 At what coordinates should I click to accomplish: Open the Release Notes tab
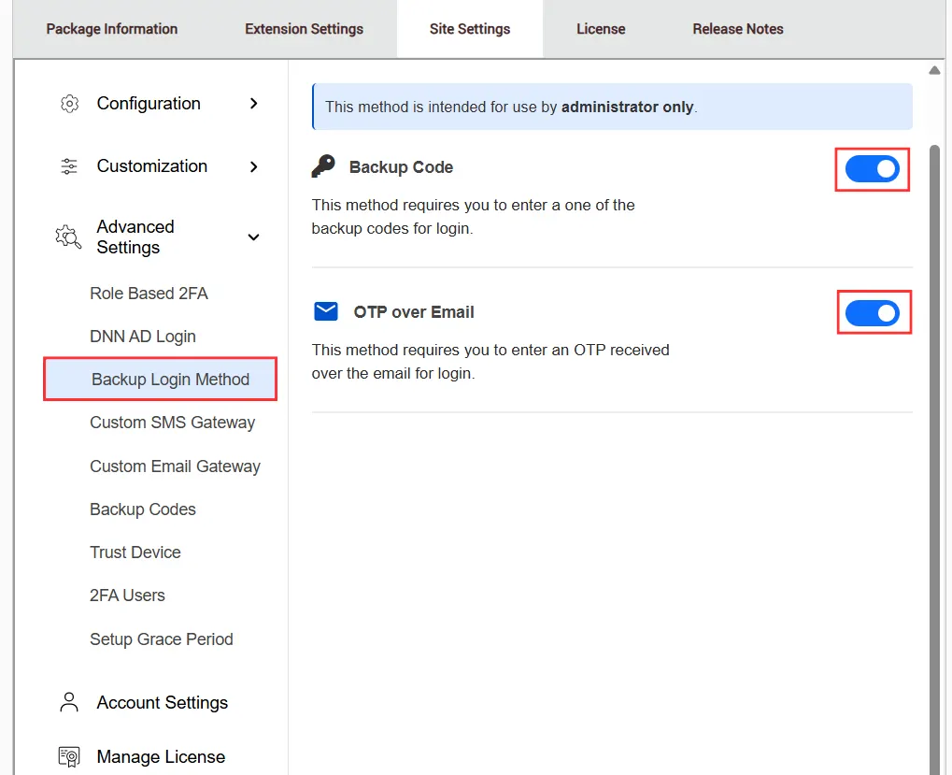tap(737, 28)
